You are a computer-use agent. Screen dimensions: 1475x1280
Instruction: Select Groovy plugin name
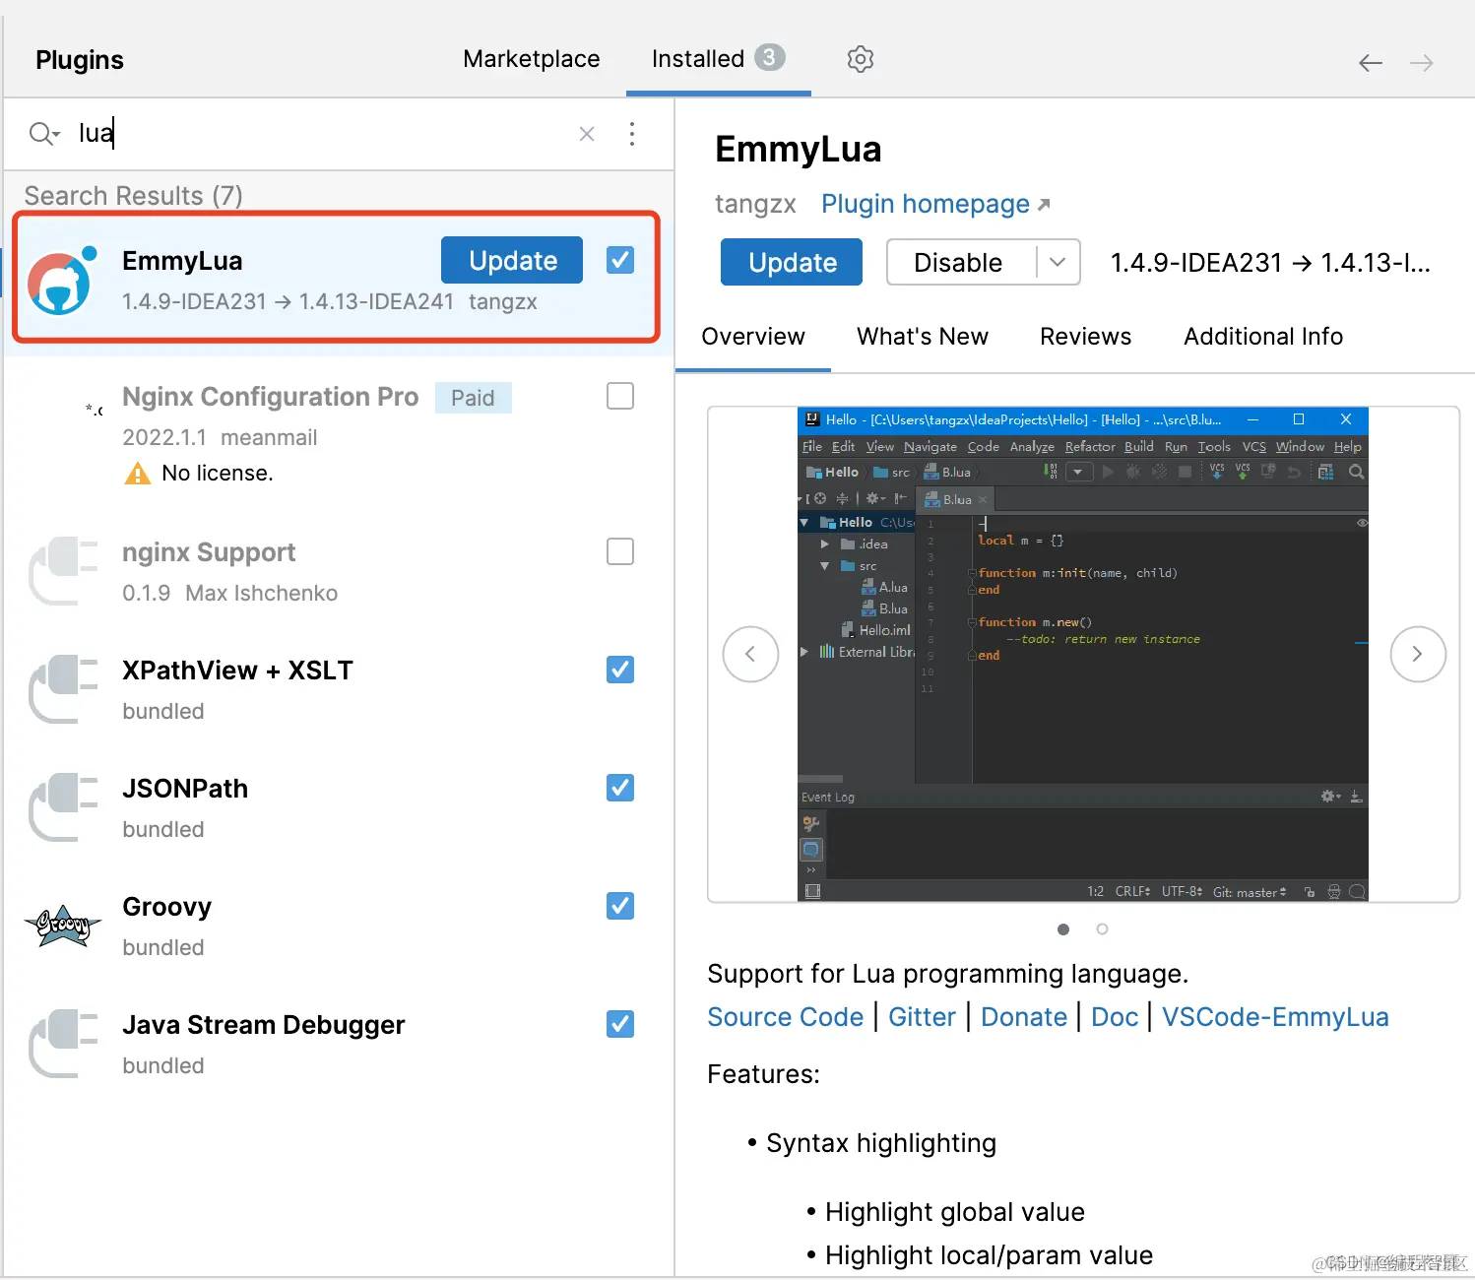[x=167, y=907]
